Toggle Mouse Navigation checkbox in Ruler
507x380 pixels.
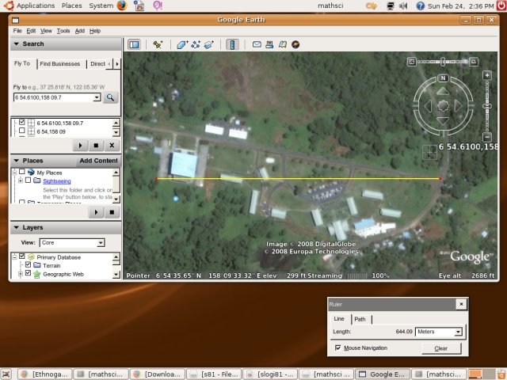point(338,348)
